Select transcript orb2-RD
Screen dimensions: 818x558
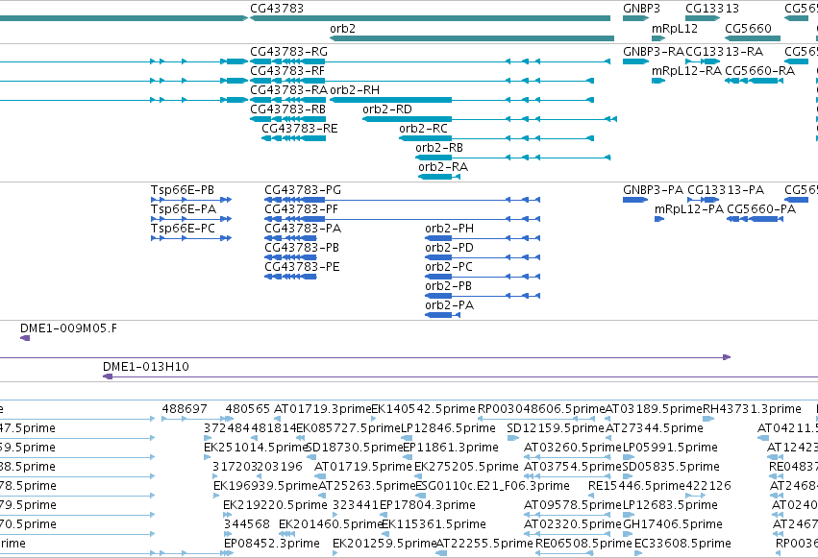pyautogui.click(x=490, y=119)
